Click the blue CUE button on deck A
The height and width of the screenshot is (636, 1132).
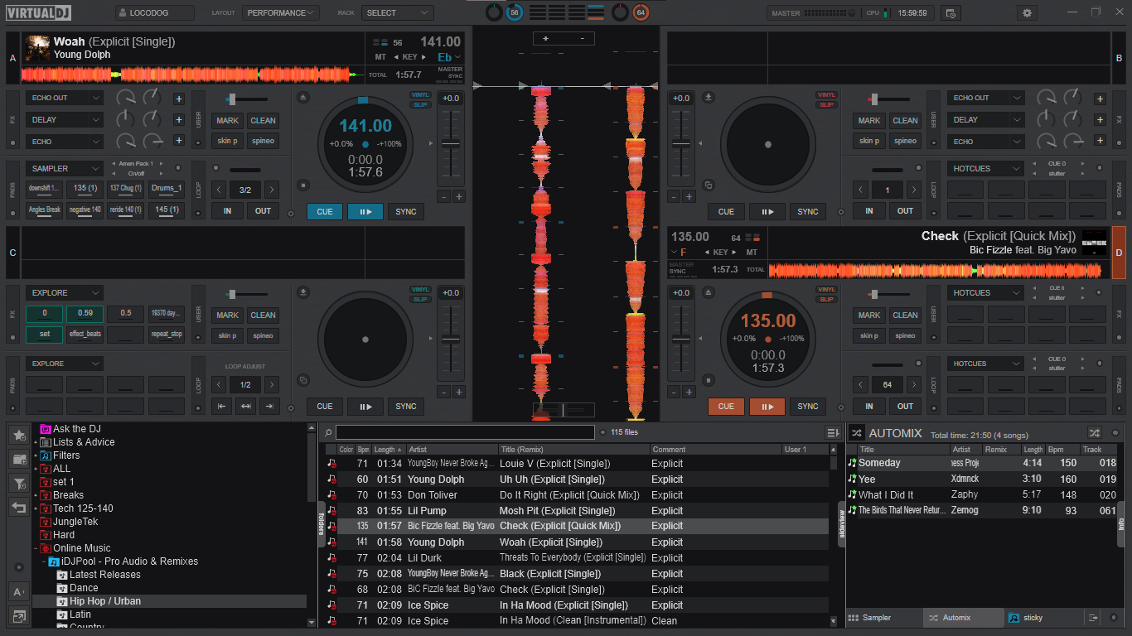pos(325,211)
